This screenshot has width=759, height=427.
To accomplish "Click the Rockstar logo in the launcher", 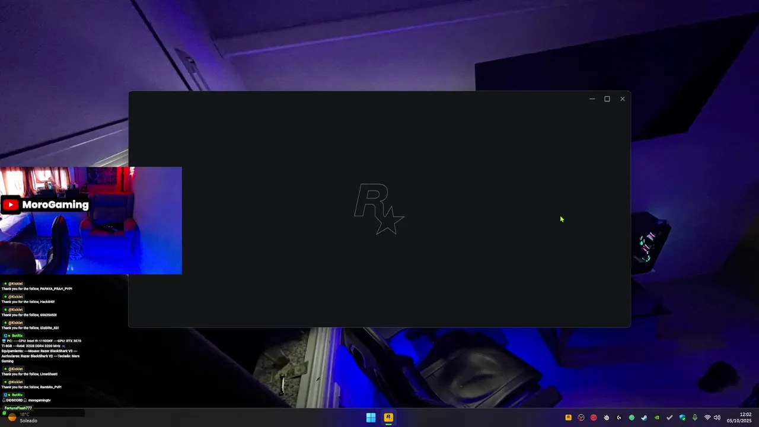I will pos(379,209).
